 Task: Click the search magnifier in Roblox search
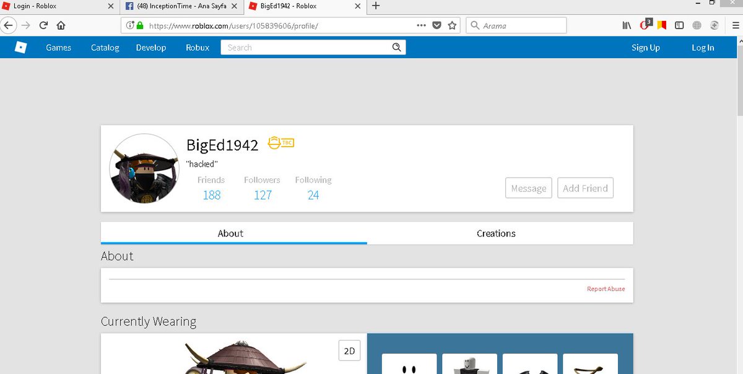pyautogui.click(x=397, y=48)
